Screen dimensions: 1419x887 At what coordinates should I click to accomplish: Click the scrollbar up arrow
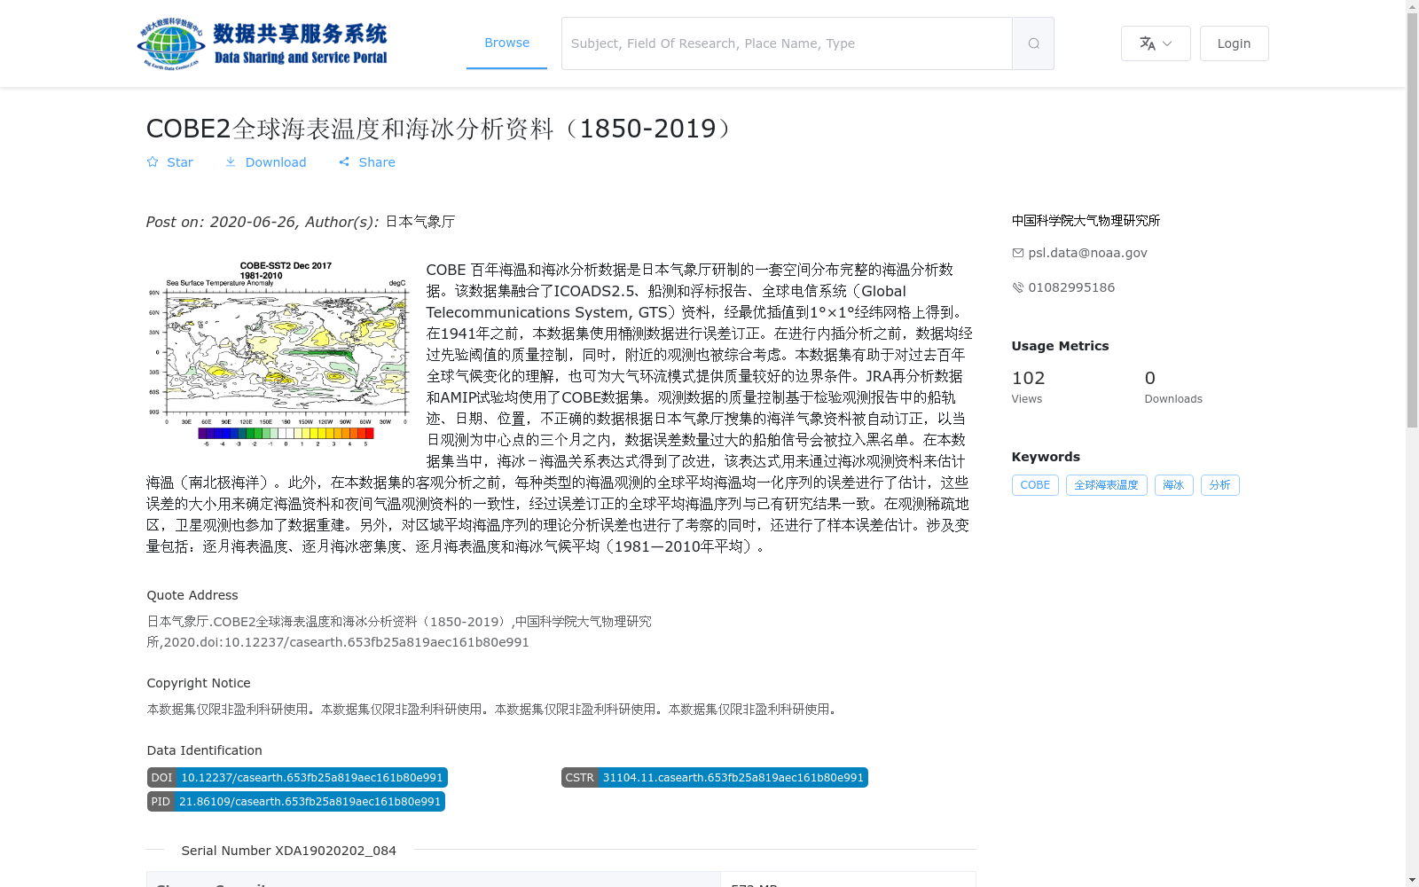[1412, 7]
